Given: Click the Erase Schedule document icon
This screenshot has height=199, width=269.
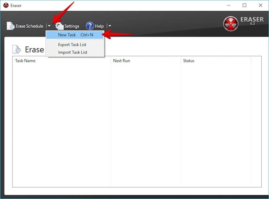Looking at the screenshot, I should pyautogui.click(x=10, y=26).
